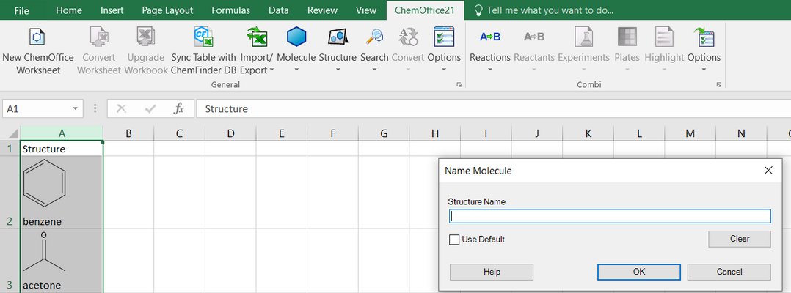Switch to the Home tab
The image size is (791, 293).
click(x=69, y=10)
